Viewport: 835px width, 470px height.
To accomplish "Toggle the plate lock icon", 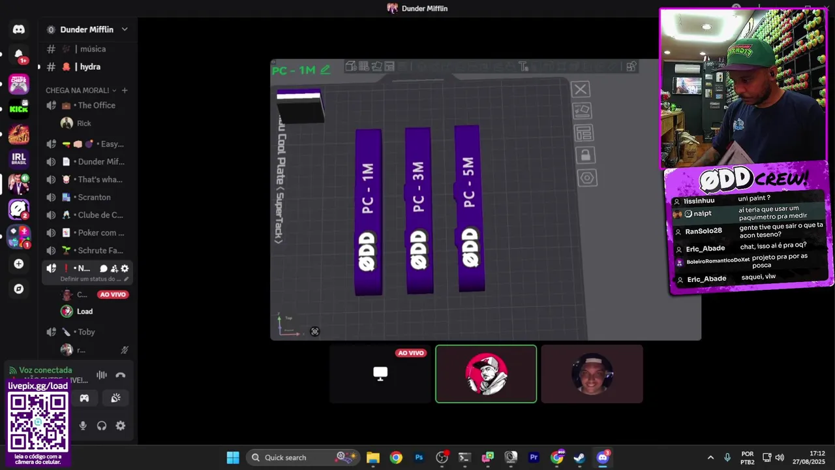I will click(x=585, y=155).
